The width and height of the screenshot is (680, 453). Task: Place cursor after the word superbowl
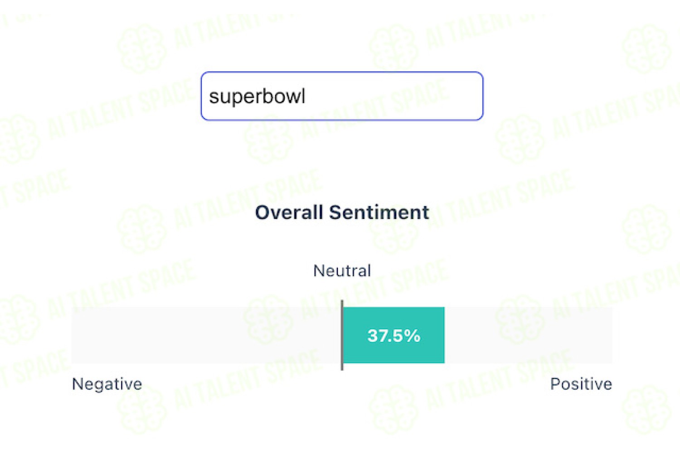[307, 96]
